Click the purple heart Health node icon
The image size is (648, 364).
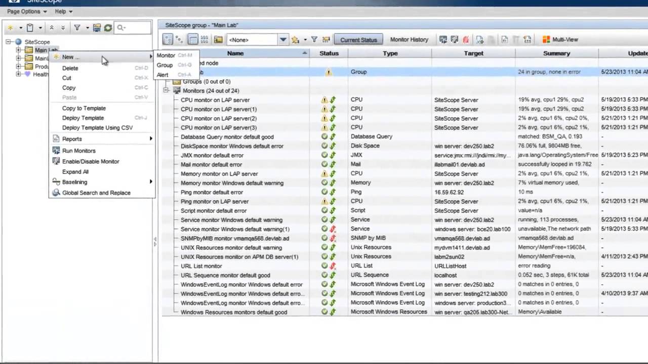28,74
